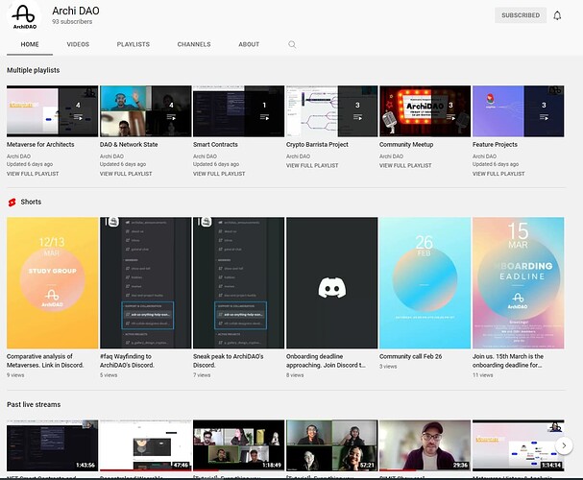Click the Archi DAO channel avatar logo

tap(24, 16)
